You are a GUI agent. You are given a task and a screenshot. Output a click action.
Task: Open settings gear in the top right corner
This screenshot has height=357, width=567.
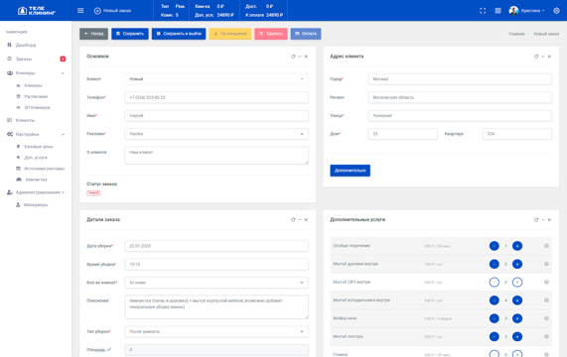coord(556,11)
